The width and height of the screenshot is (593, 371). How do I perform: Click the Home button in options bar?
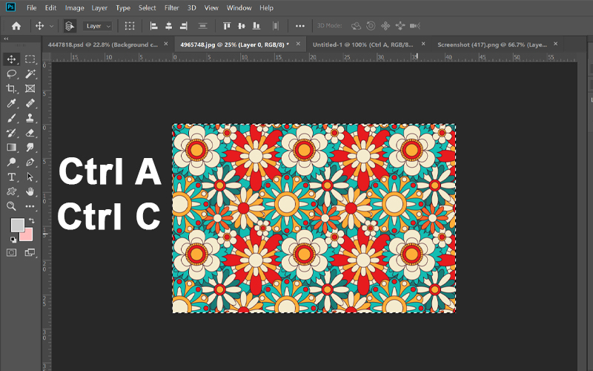(x=16, y=26)
